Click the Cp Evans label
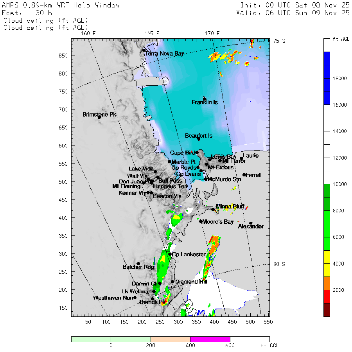The width and height of the screenshot is (352, 352). (x=189, y=174)
